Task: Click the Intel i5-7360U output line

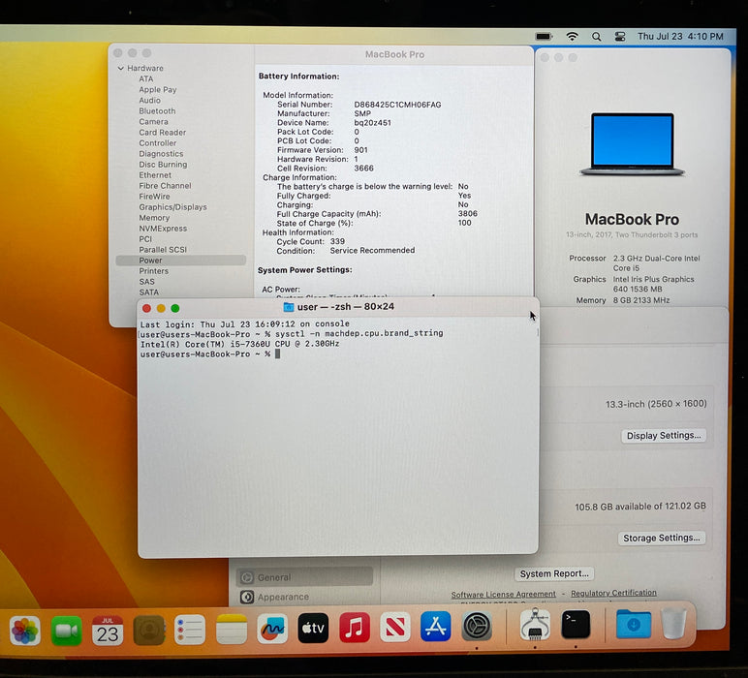Action: 239,344
